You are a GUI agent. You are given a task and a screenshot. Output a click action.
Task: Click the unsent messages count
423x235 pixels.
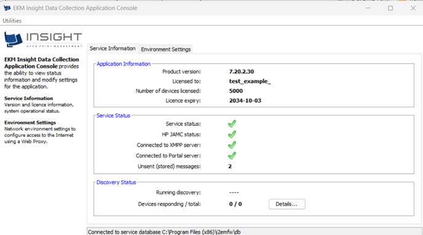click(230, 166)
